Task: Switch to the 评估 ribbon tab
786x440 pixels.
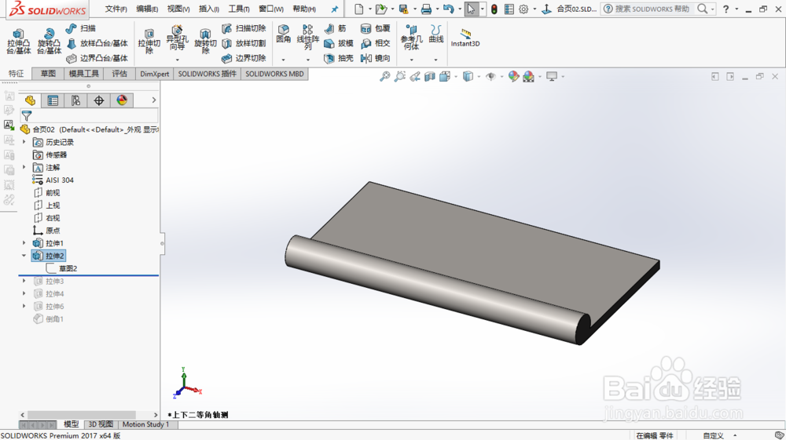Action: [119, 74]
